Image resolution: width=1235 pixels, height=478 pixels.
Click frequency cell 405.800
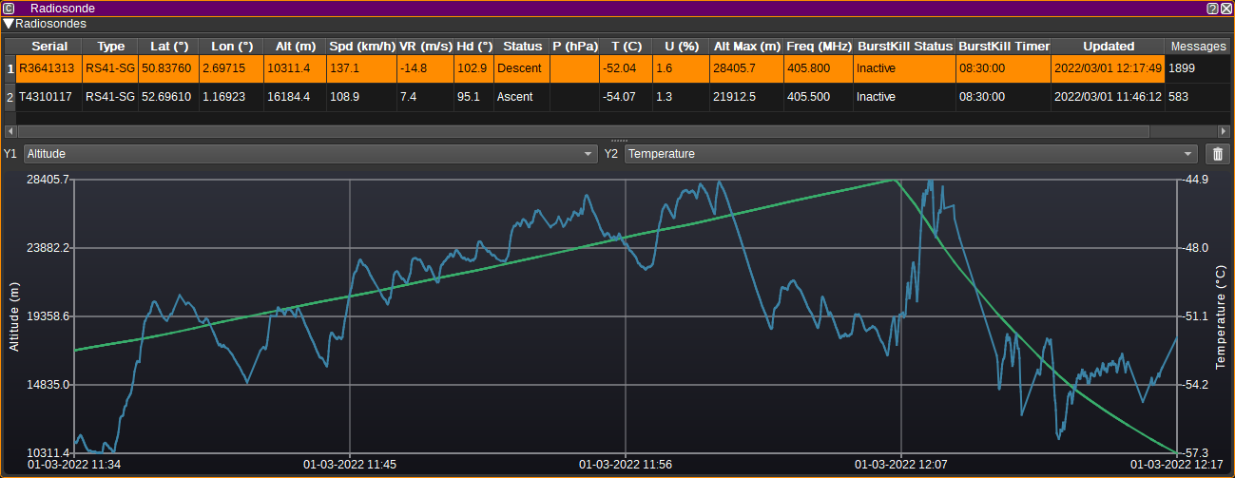pyautogui.click(x=819, y=68)
